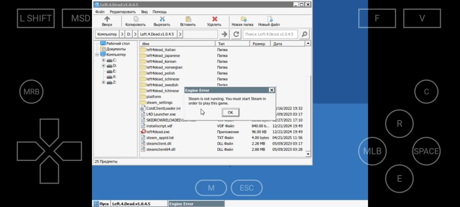The width and height of the screenshot is (460, 207).
Task: Click the magnifier search icon
Action: point(304,34)
